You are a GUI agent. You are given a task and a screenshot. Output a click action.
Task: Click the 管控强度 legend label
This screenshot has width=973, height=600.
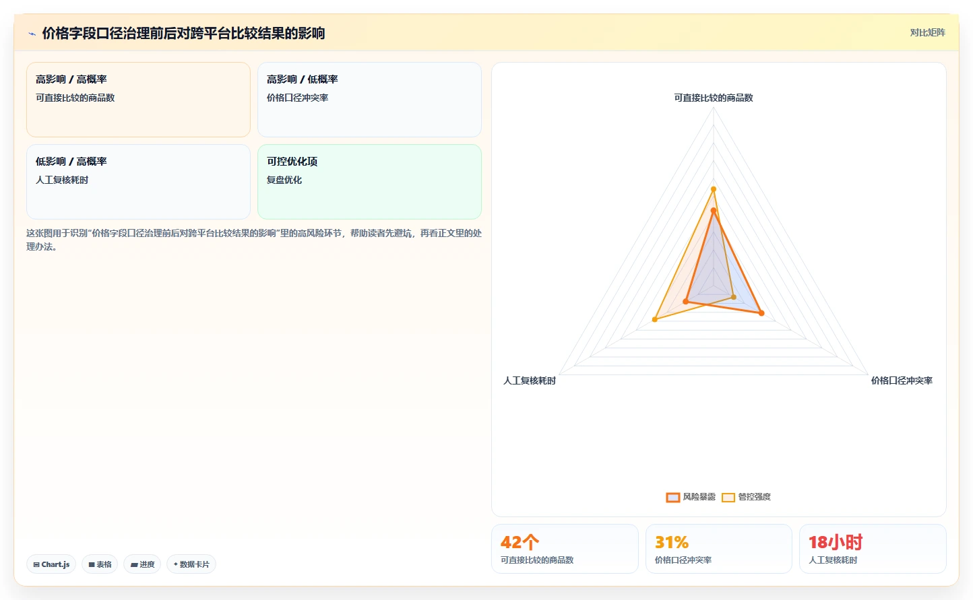[754, 497]
